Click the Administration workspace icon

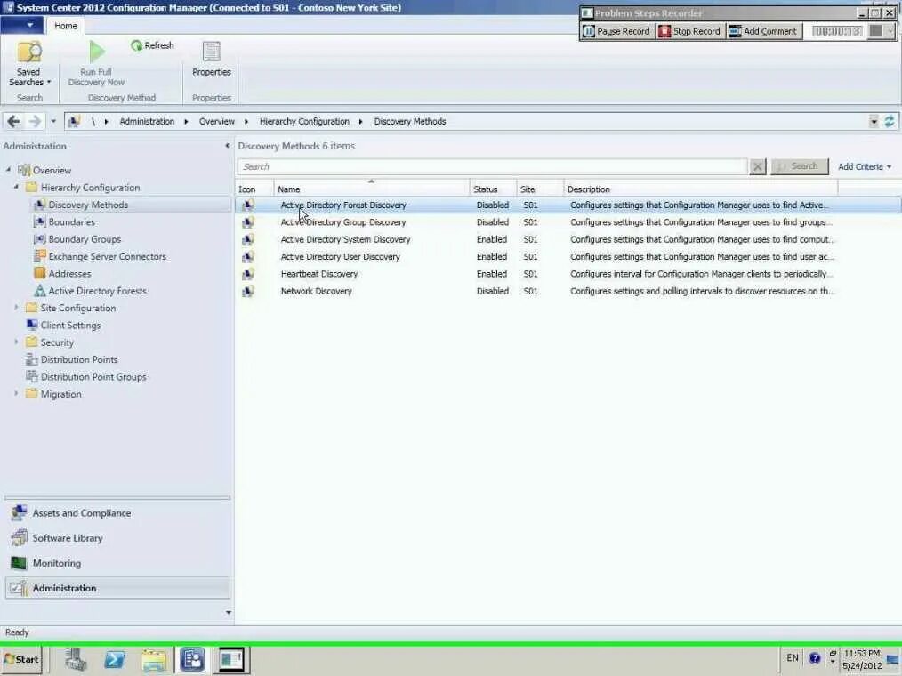point(19,588)
